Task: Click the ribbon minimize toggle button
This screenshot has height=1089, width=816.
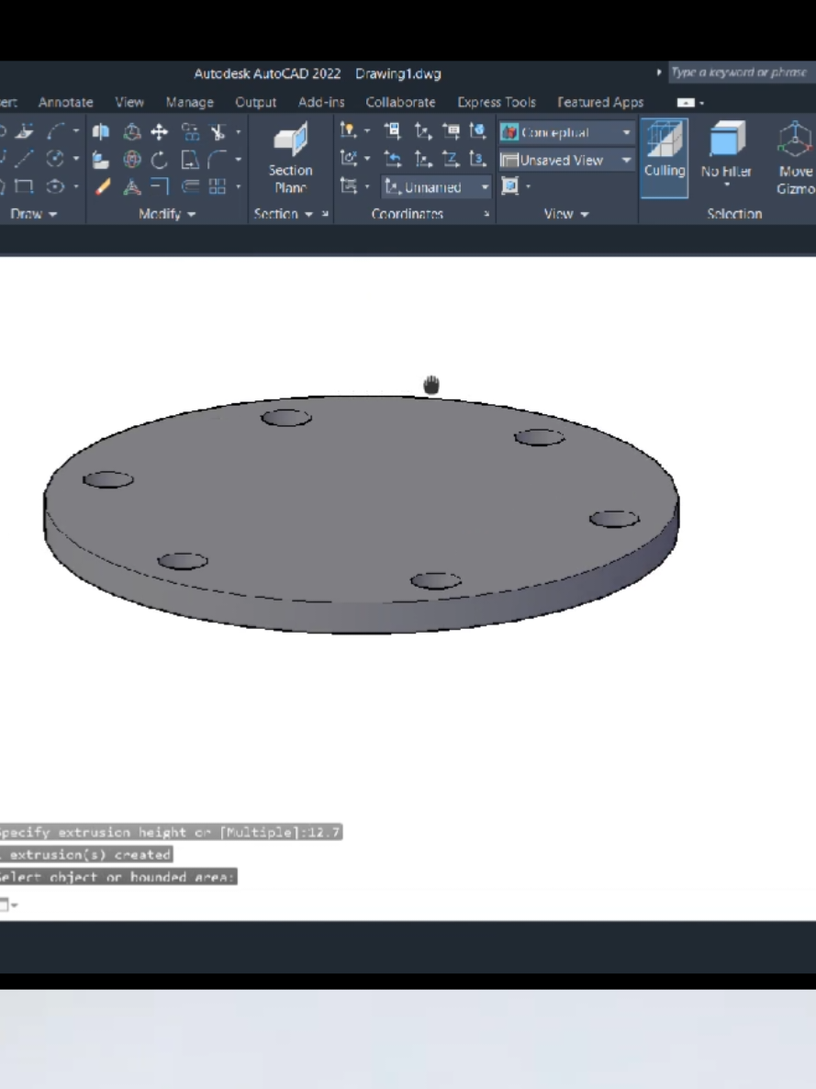Action: (686, 103)
